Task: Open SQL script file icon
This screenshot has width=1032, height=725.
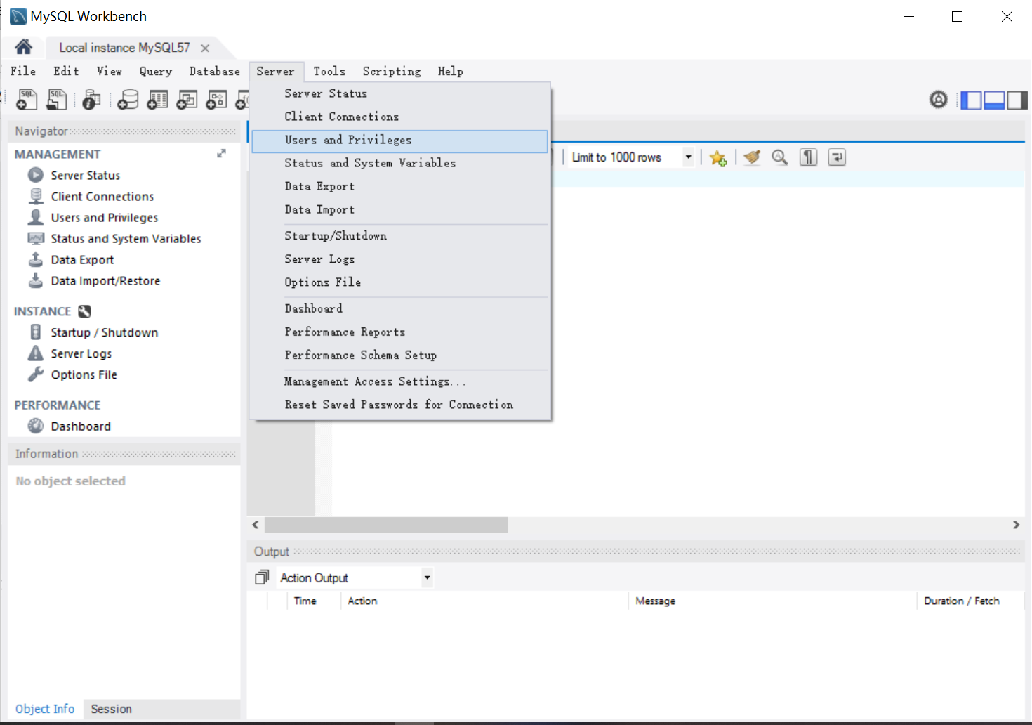Action: point(56,100)
